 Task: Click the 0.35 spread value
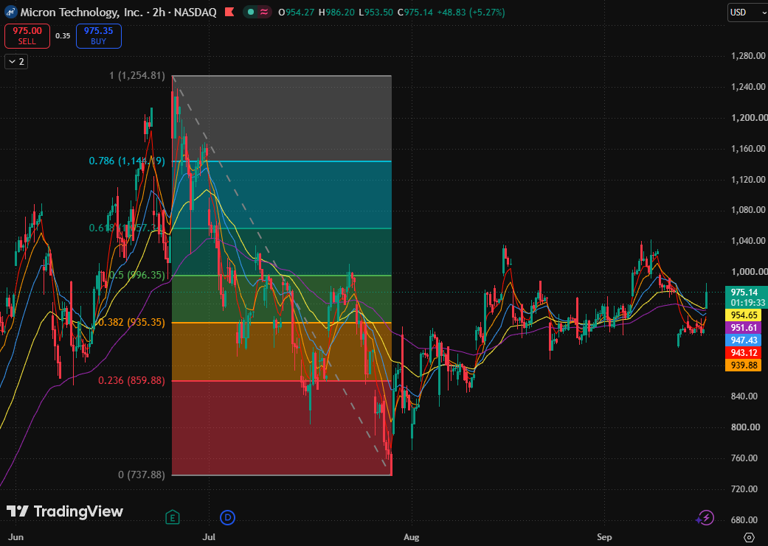pos(63,35)
